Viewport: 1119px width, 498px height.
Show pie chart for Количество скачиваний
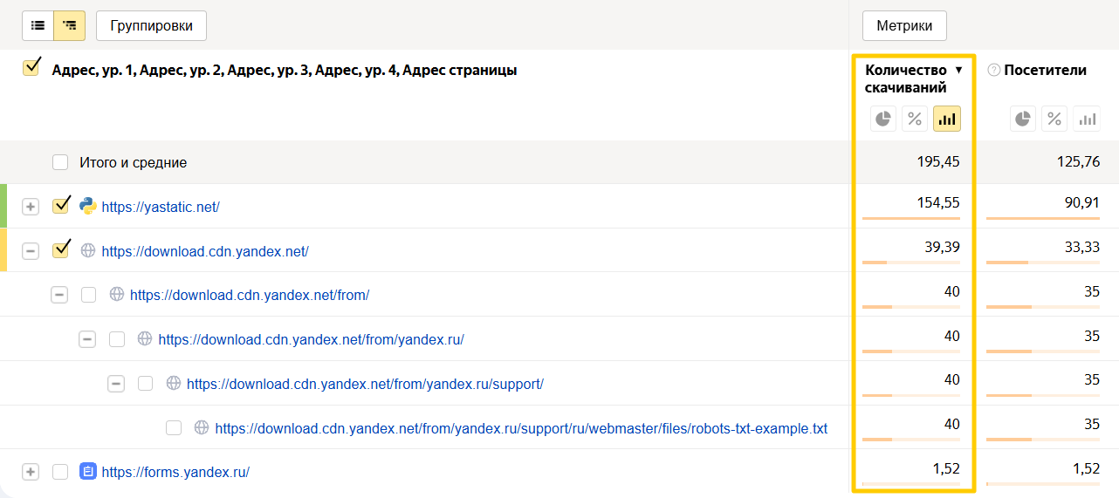[883, 119]
